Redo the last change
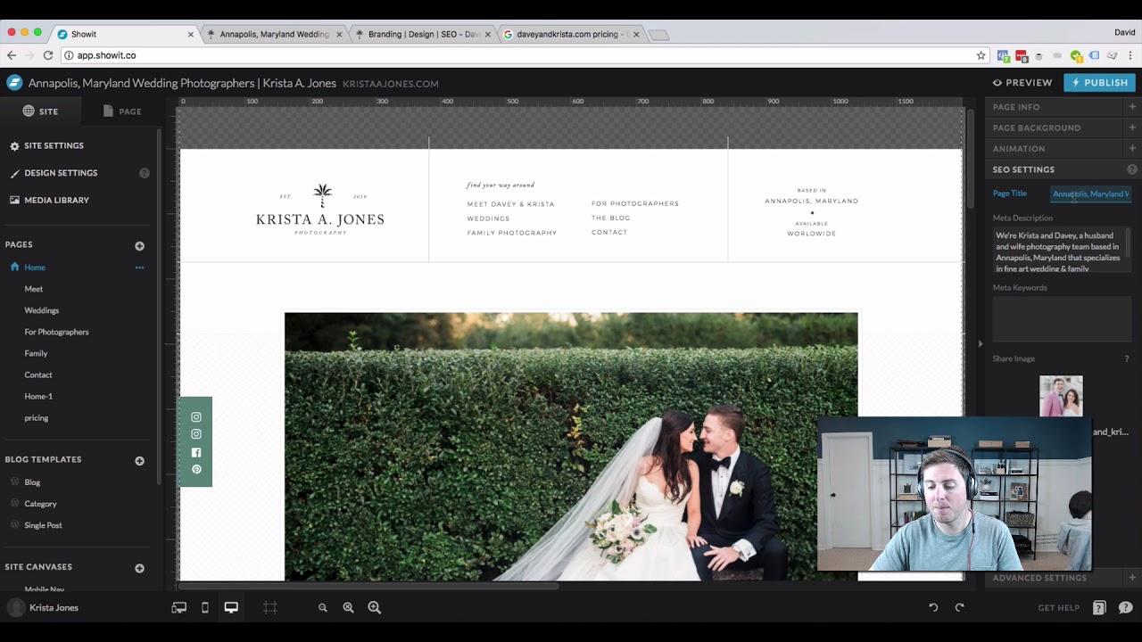The image size is (1142, 642). (x=960, y=607)
